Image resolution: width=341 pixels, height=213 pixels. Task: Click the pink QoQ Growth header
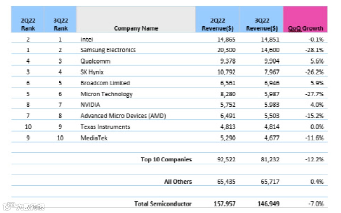[x=305, y=19]
